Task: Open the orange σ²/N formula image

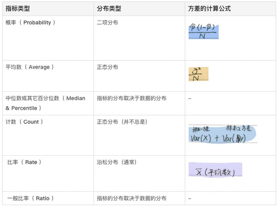Action: pyautogui.click(x=198, y=74)
